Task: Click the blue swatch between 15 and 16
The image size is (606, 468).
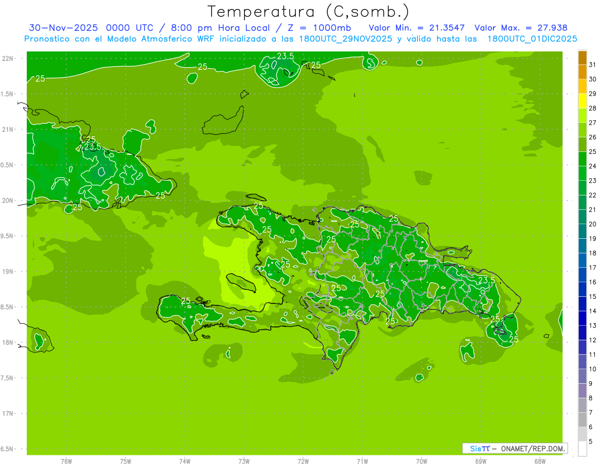Action: pyautogui.click(x=582, y=289)
